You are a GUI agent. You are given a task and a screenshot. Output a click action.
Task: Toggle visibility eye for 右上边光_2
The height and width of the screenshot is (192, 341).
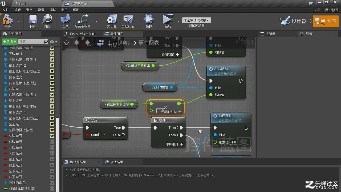pos(52,65)
